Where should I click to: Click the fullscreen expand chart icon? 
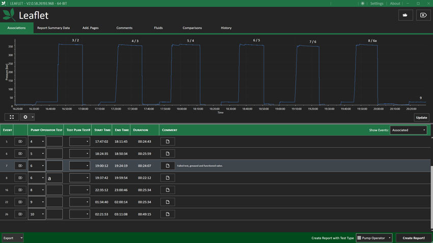(11, 117)
